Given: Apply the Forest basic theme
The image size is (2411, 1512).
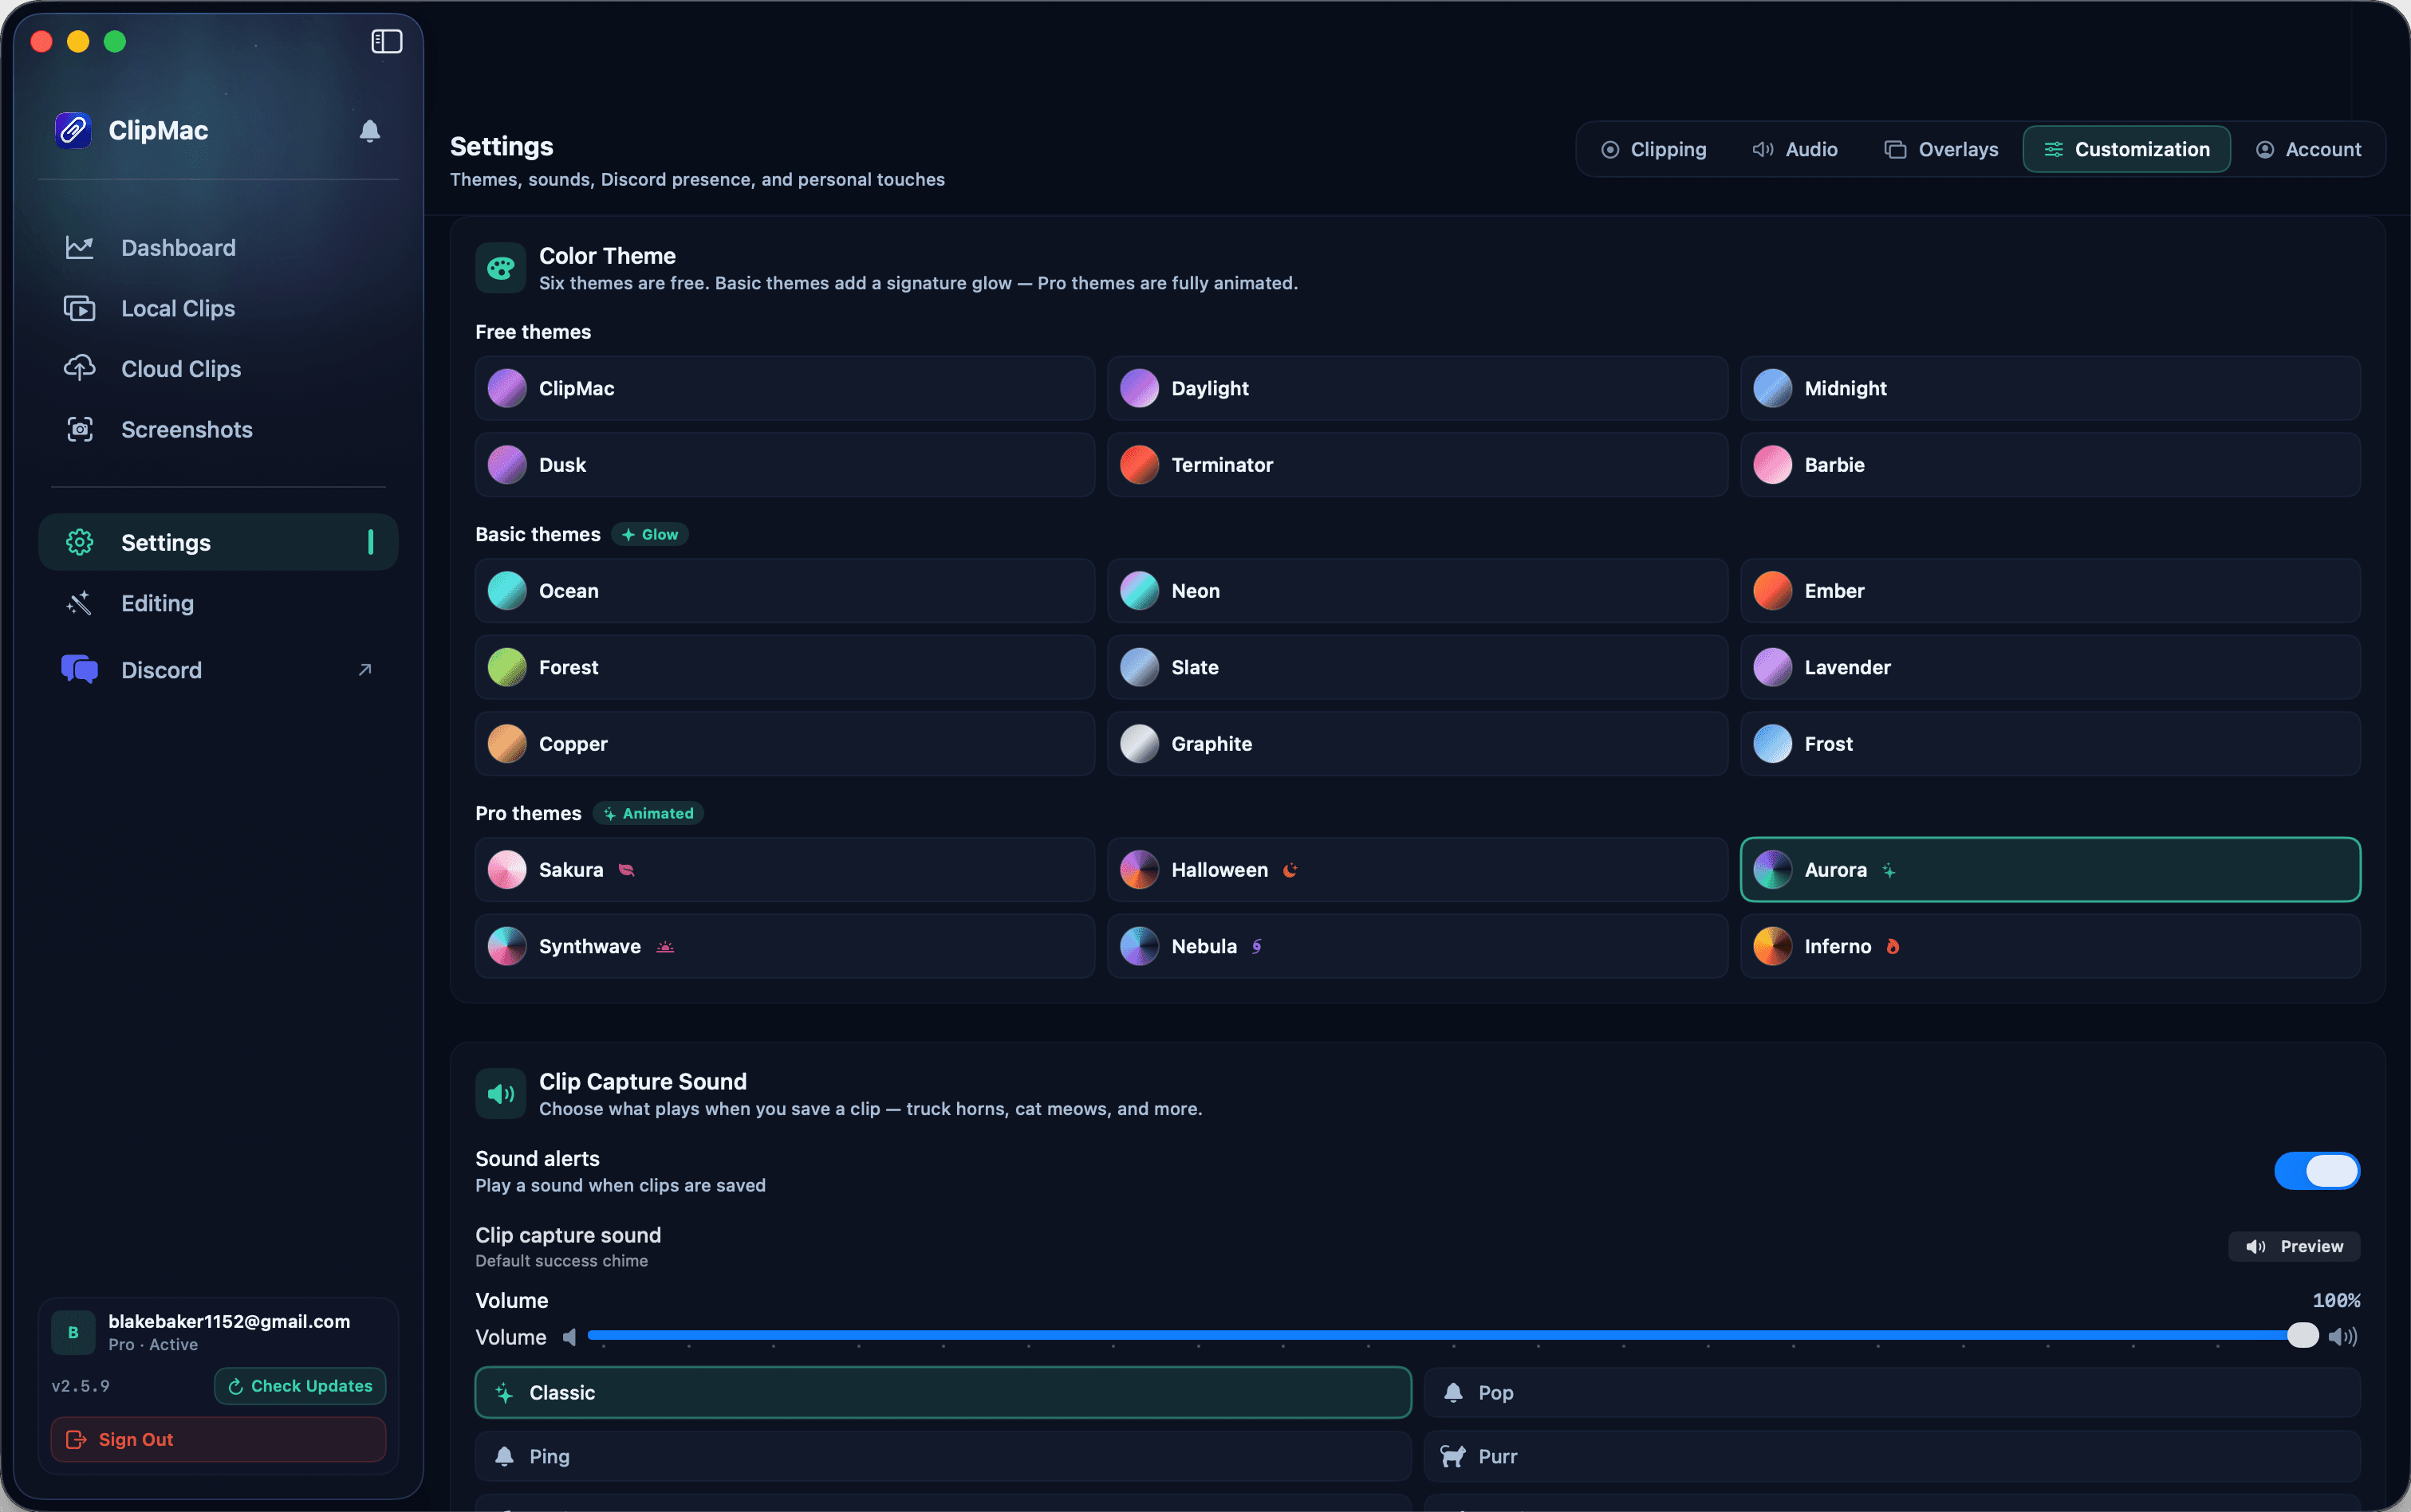Looking at the screenshot, I should pos(784,667).
